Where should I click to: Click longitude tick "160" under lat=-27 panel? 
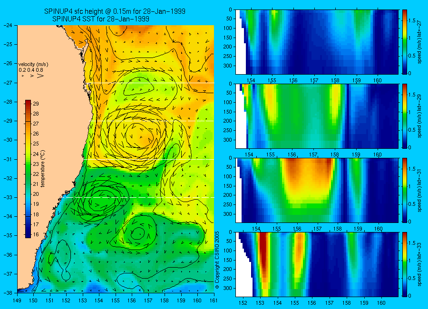(378, 80)
